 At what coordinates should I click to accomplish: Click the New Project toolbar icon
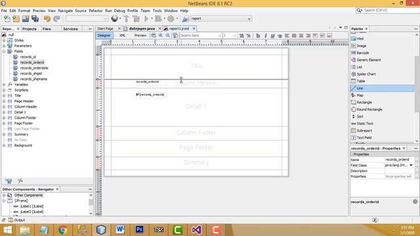pyautogui.click(x=16, y=19)
